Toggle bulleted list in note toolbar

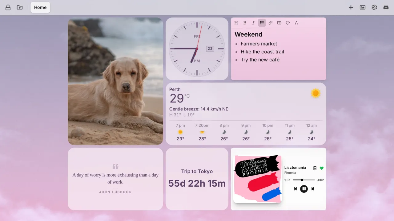[x=262, y=23]
